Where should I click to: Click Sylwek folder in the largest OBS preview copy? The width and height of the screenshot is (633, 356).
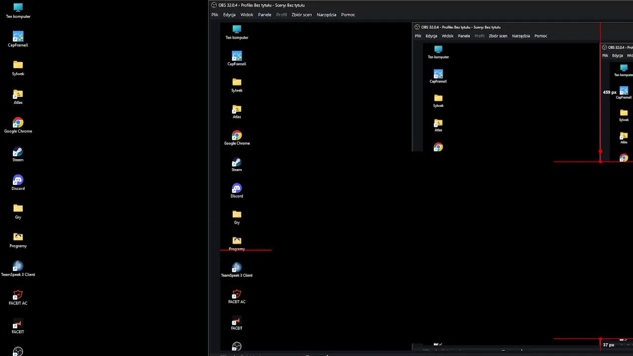pyautogui.click(x=237, y=85)
